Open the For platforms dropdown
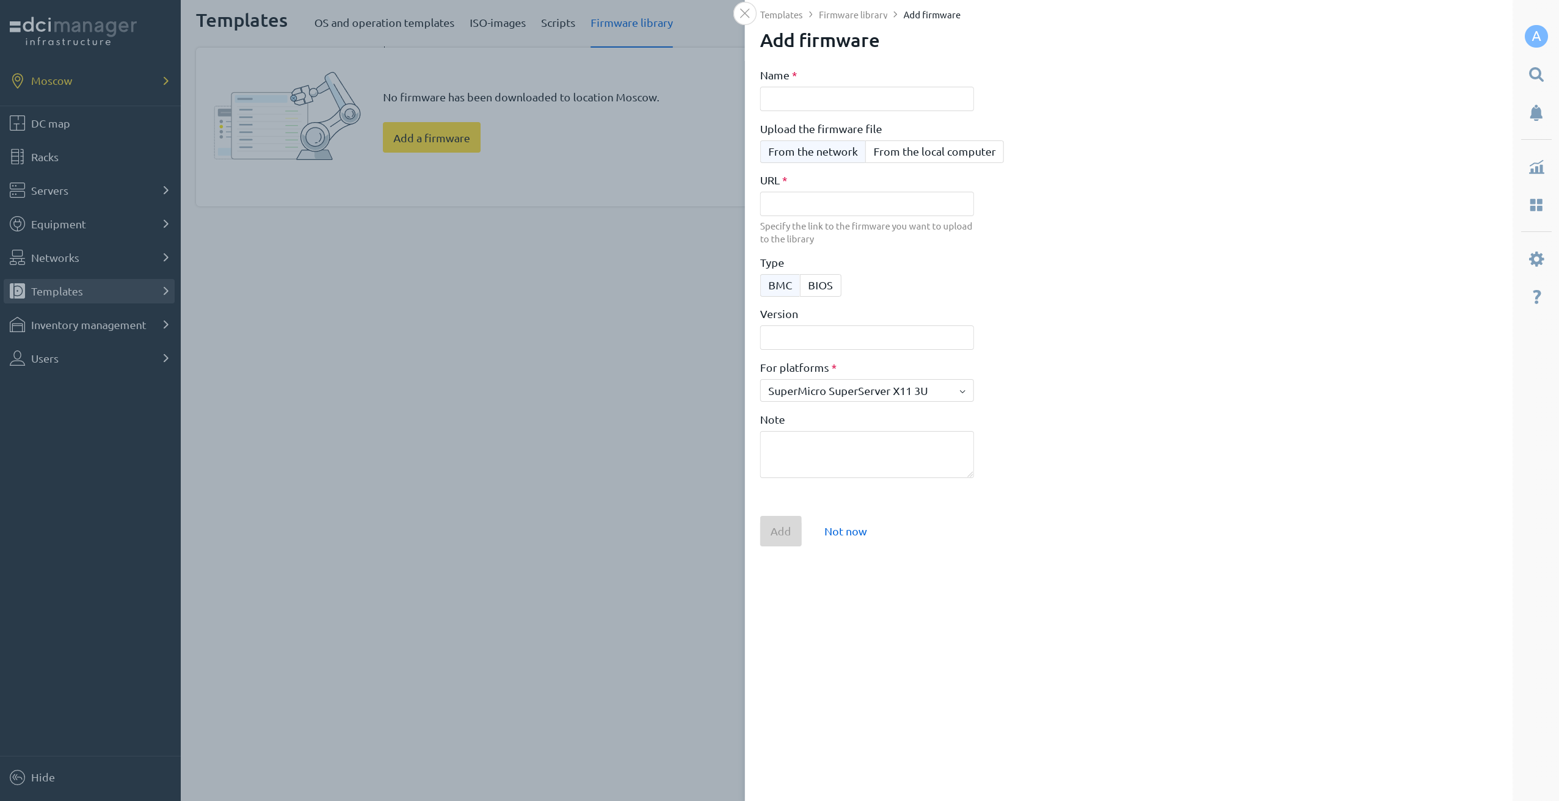 (866, 391)
